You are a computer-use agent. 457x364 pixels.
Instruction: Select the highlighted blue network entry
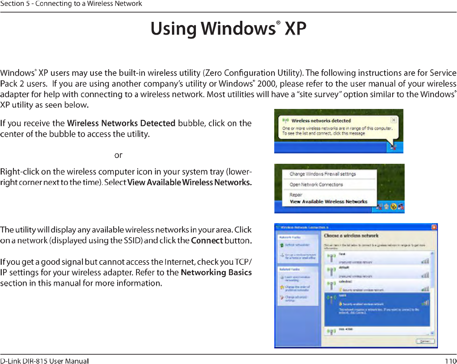377,309
